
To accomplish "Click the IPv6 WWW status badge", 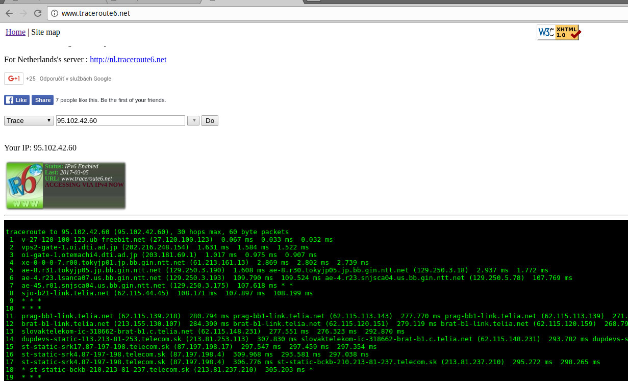I will [x=65, y=186].
